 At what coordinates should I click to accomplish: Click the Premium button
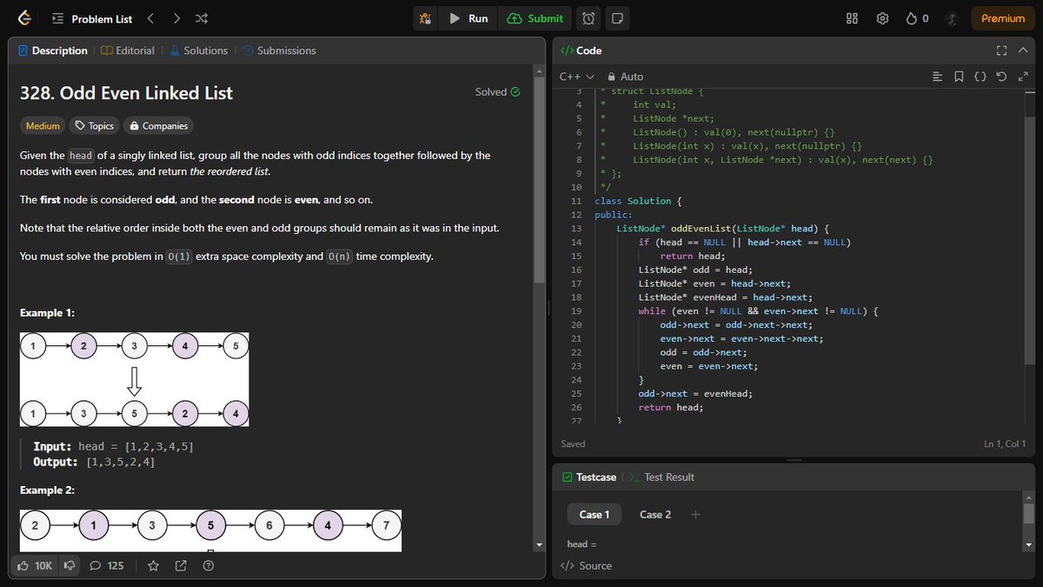coord(1003,18)
